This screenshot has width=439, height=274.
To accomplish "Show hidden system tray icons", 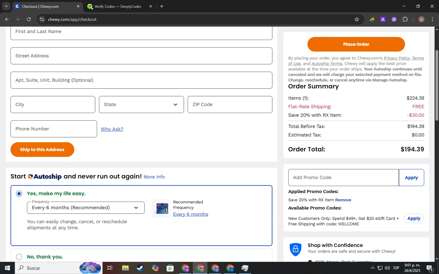I will click(x=372, y=268).
